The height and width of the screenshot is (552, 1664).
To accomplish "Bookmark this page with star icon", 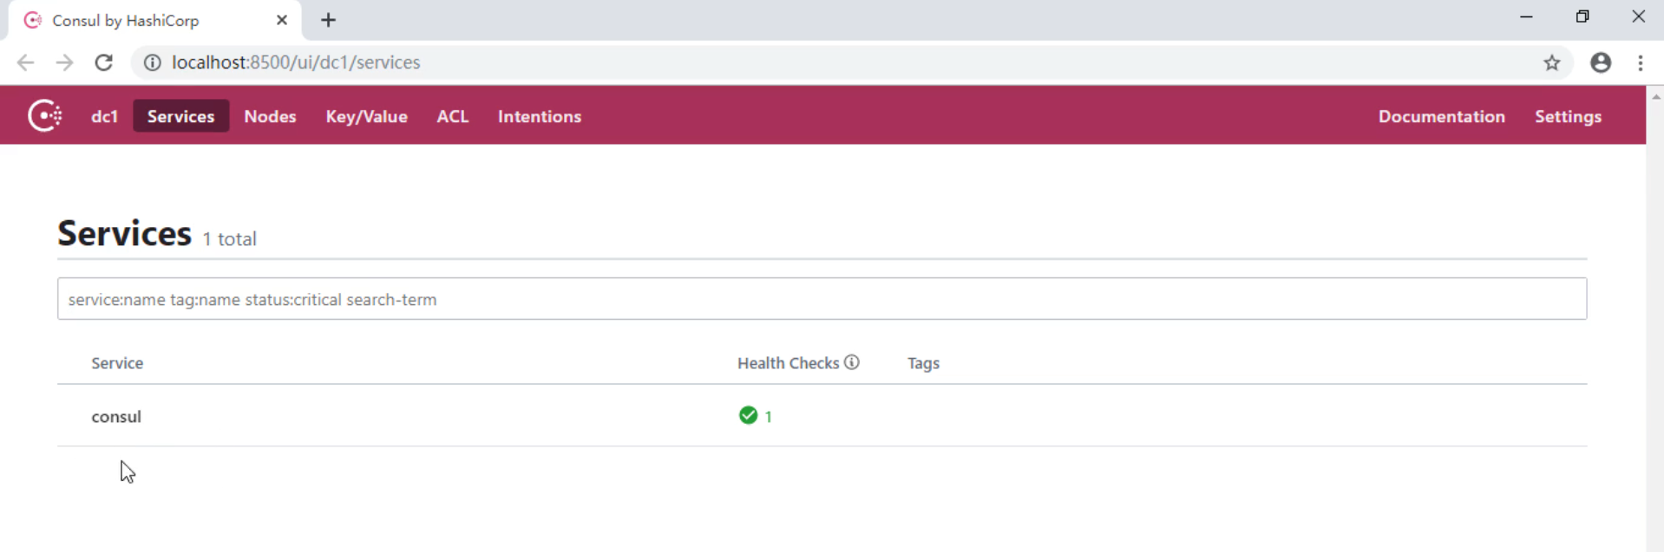I will click(1552, 62).
